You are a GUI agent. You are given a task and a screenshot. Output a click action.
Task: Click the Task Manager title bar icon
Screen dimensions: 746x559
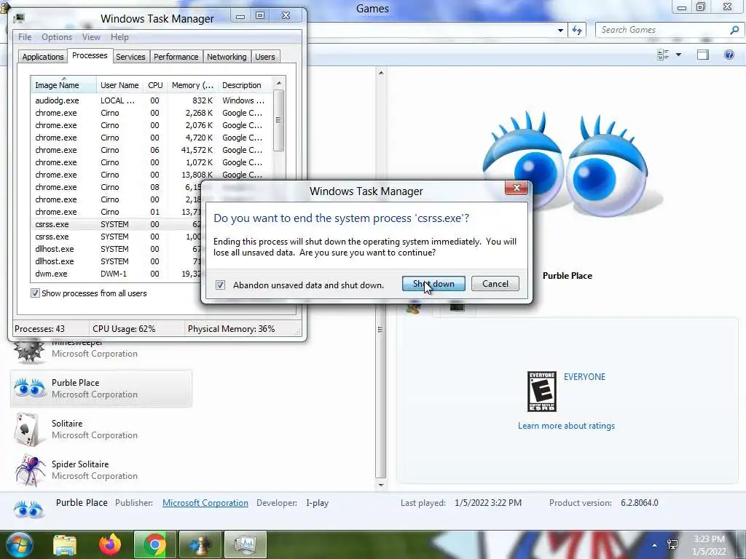click(19, 18)
